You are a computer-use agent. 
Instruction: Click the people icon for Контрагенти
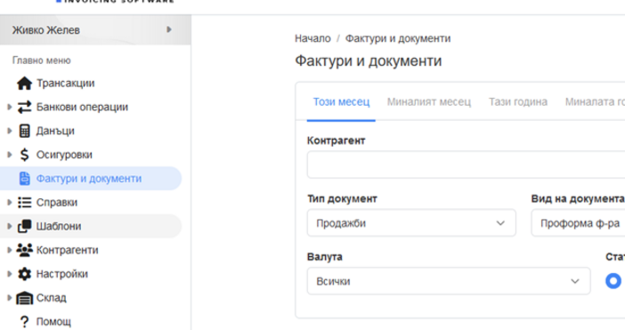(24, 250)
